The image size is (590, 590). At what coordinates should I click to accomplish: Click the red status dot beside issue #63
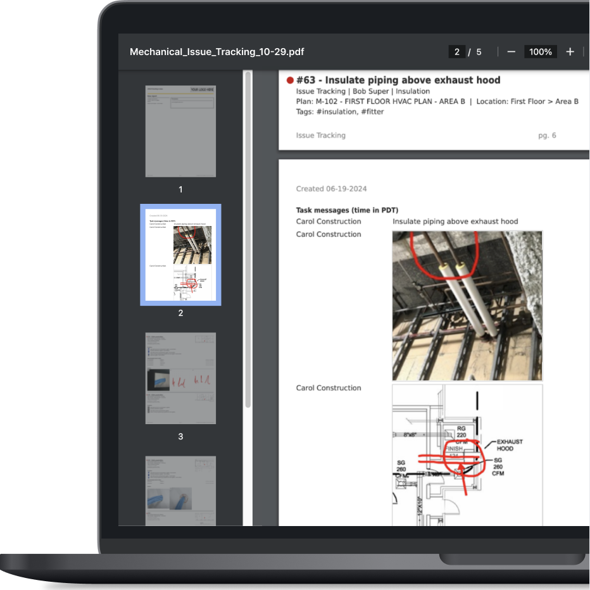(x=290, y=80)
